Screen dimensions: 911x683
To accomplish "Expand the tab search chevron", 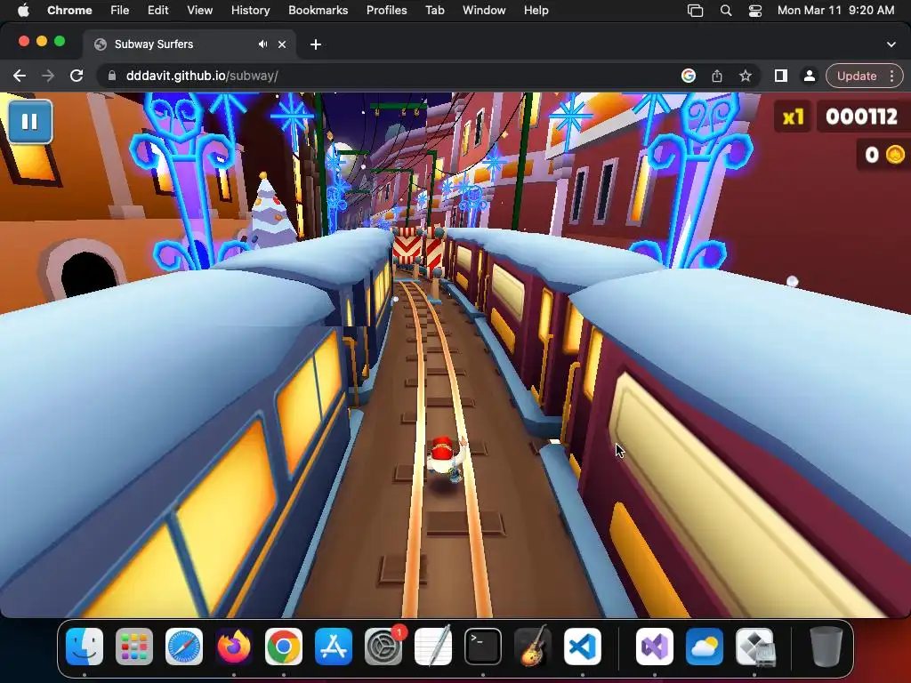I will click(x=891, y=44).
